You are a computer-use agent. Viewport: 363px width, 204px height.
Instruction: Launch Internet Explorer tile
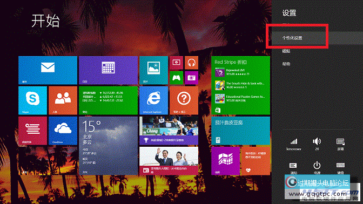pos(153,100)
